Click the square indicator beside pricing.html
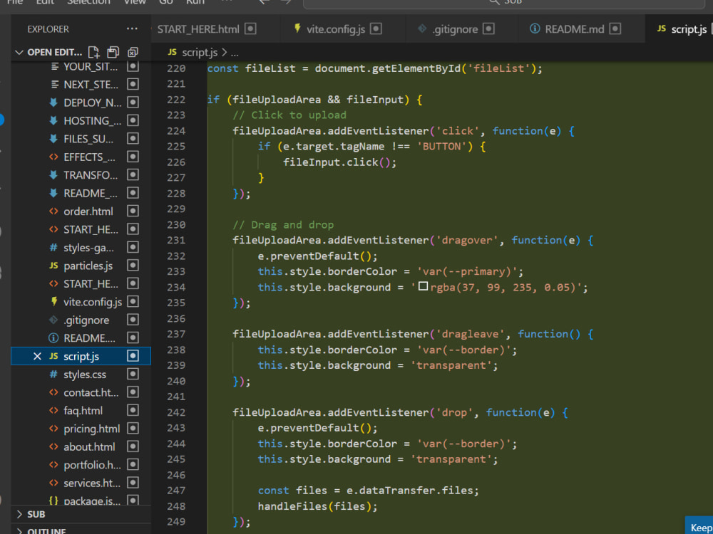This screenshot has width=713, height=534. [x=133, y=429]
